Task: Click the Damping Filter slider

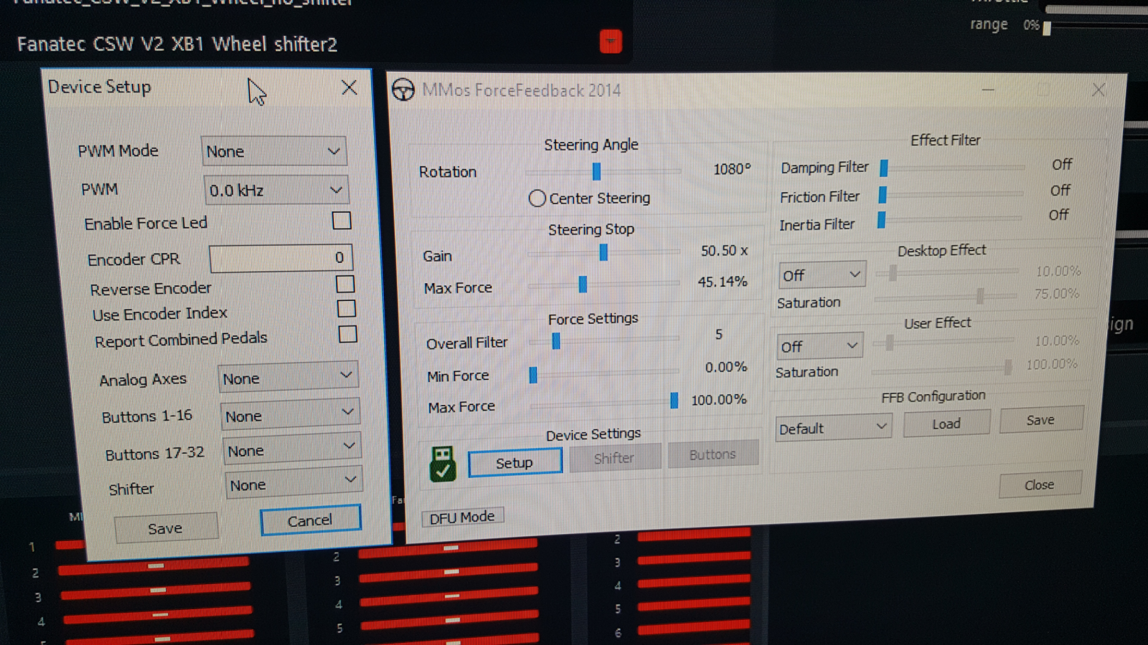Action: pyautogui.click(x=952, y=167)
